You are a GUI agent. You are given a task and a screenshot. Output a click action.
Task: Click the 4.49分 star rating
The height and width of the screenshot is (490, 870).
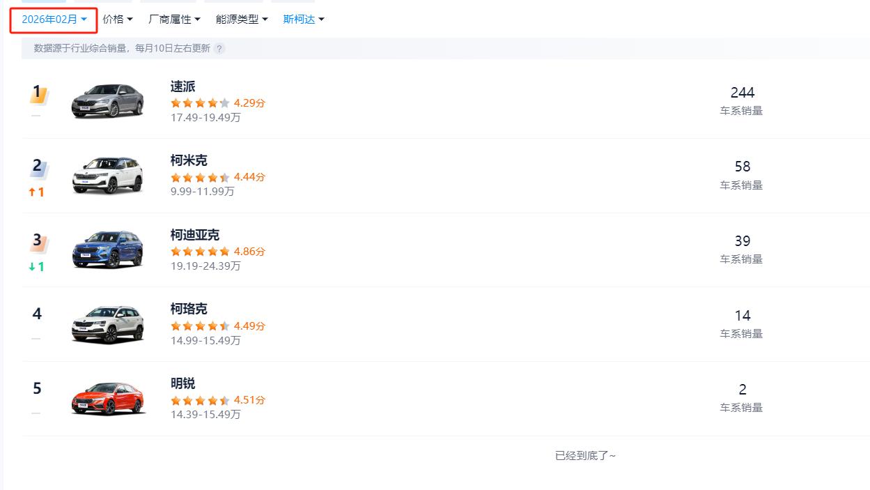point(218,326)
